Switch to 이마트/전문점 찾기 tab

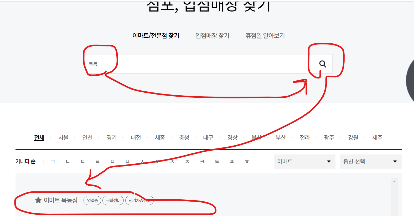[x=156, y=36]
